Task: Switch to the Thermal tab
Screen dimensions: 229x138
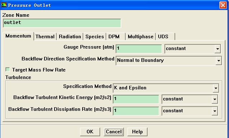Action: (45, 36)
